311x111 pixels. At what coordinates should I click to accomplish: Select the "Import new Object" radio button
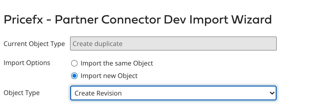coord(74,76)
